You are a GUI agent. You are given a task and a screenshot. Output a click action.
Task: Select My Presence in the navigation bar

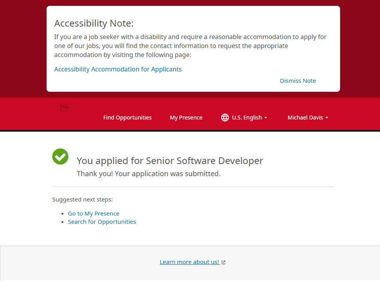186,118
